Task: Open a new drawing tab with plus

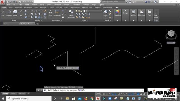Action: coord(37,24)
